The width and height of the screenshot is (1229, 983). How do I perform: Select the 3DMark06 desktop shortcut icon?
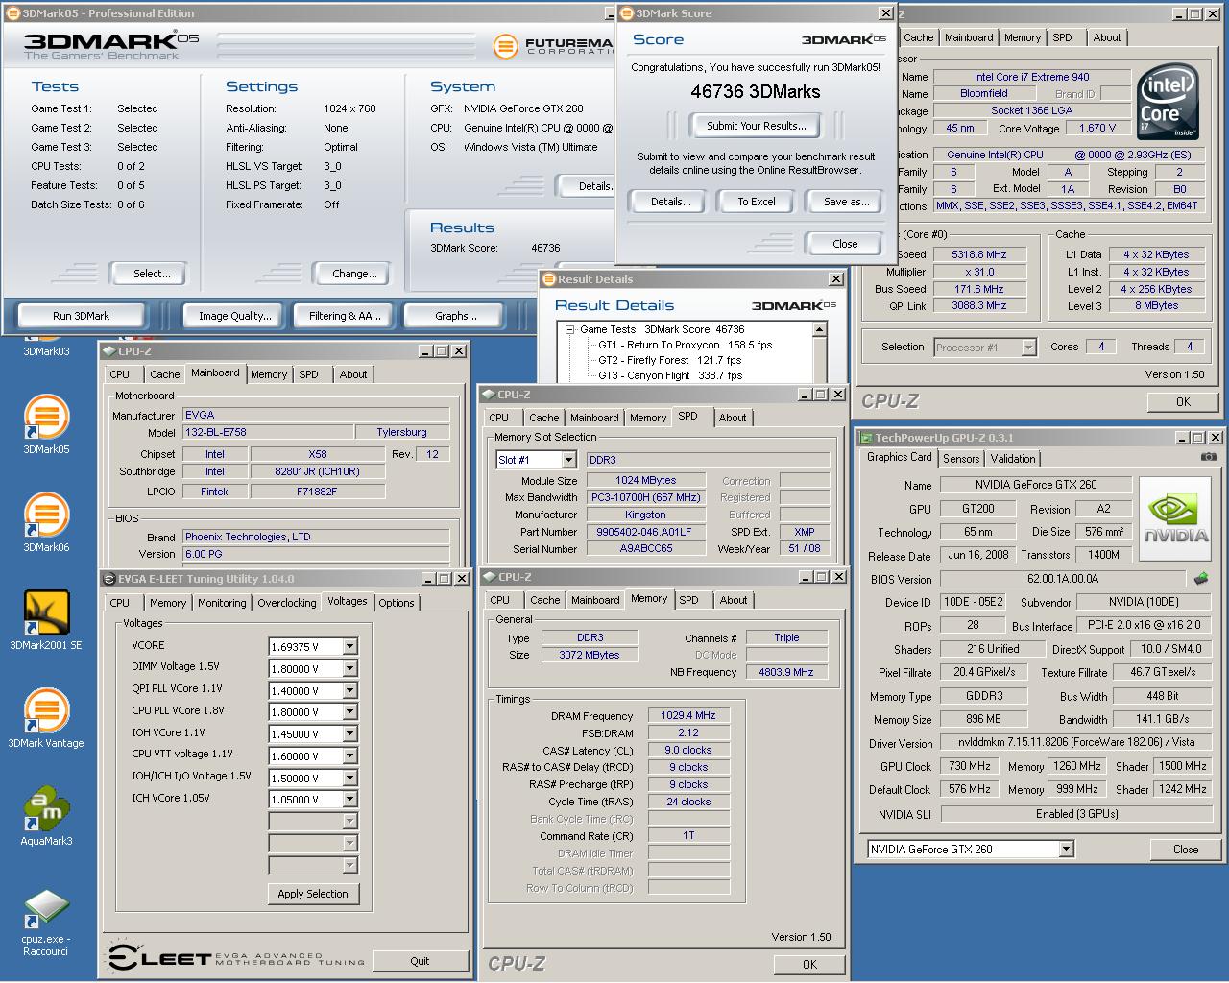tap(46, 516)
